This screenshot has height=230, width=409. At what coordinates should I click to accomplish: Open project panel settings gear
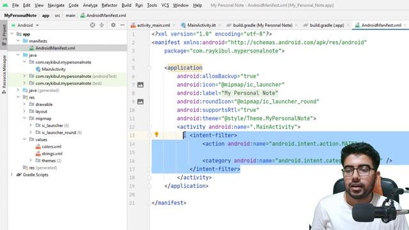tap(113, 25)
